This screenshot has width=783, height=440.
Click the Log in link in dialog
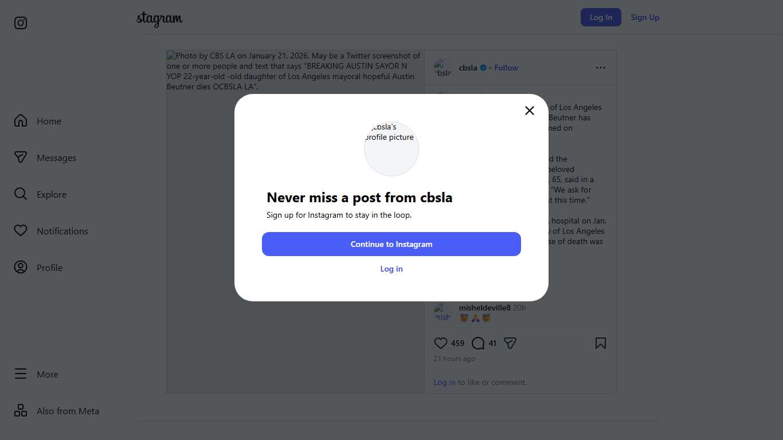tap(391, 269)
